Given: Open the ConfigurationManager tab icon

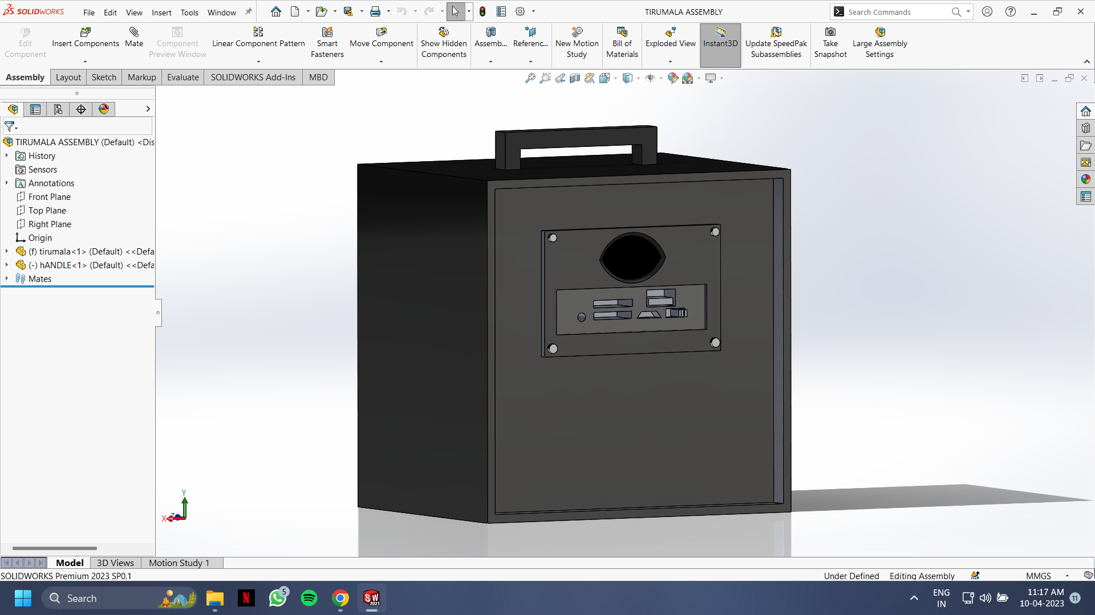Looking at the screenshot, I should [58, 109].
